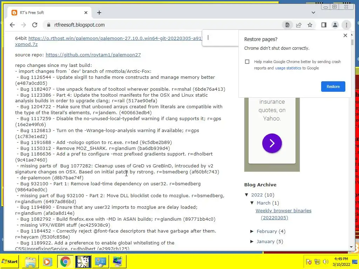This screenshot has width=359, height=269.
Task: Click the Show desktop button
Action: coord(355,261)
